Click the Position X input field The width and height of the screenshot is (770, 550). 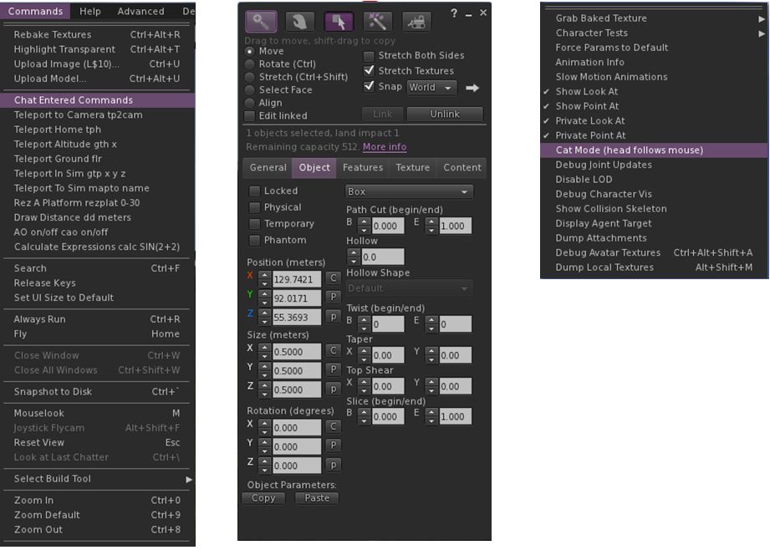tap(297, 278)
